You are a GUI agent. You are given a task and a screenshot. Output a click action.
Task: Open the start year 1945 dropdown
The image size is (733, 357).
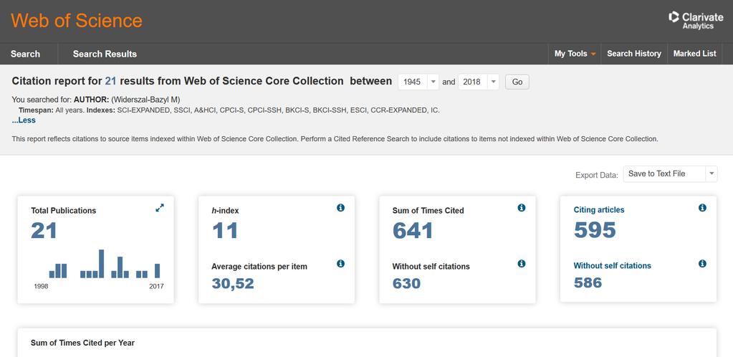tap(418, 82)
